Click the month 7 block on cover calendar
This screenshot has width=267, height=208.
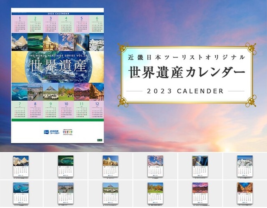[20, 110]
